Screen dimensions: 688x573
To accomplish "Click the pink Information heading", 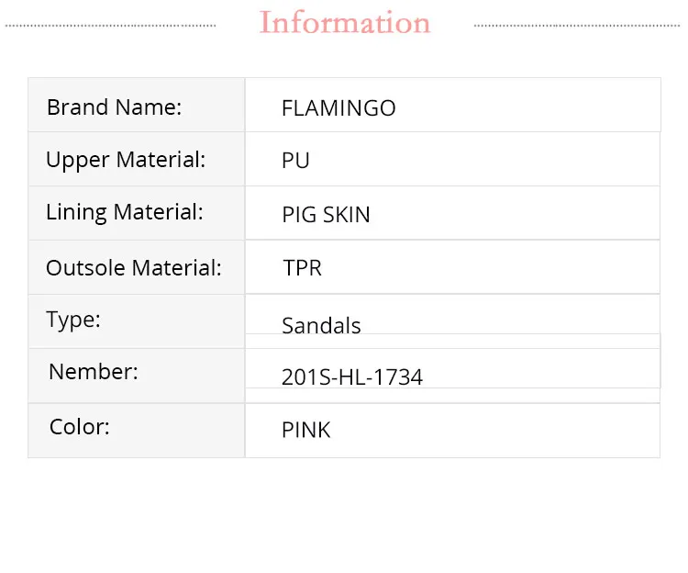I will point(345,23).
